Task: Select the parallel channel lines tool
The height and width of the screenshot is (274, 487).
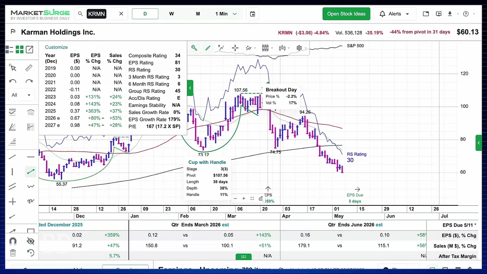Action: [x=13, y=187]
